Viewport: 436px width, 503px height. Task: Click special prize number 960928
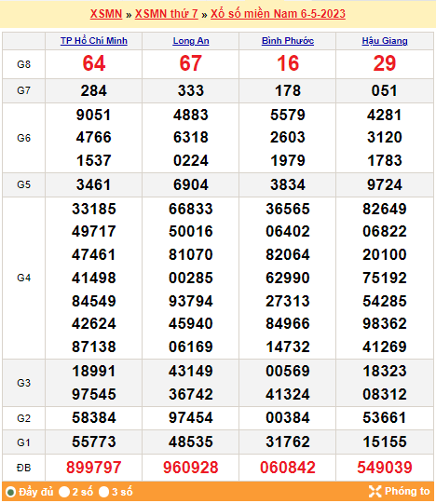pyautogui.click(x=191, y=468)
